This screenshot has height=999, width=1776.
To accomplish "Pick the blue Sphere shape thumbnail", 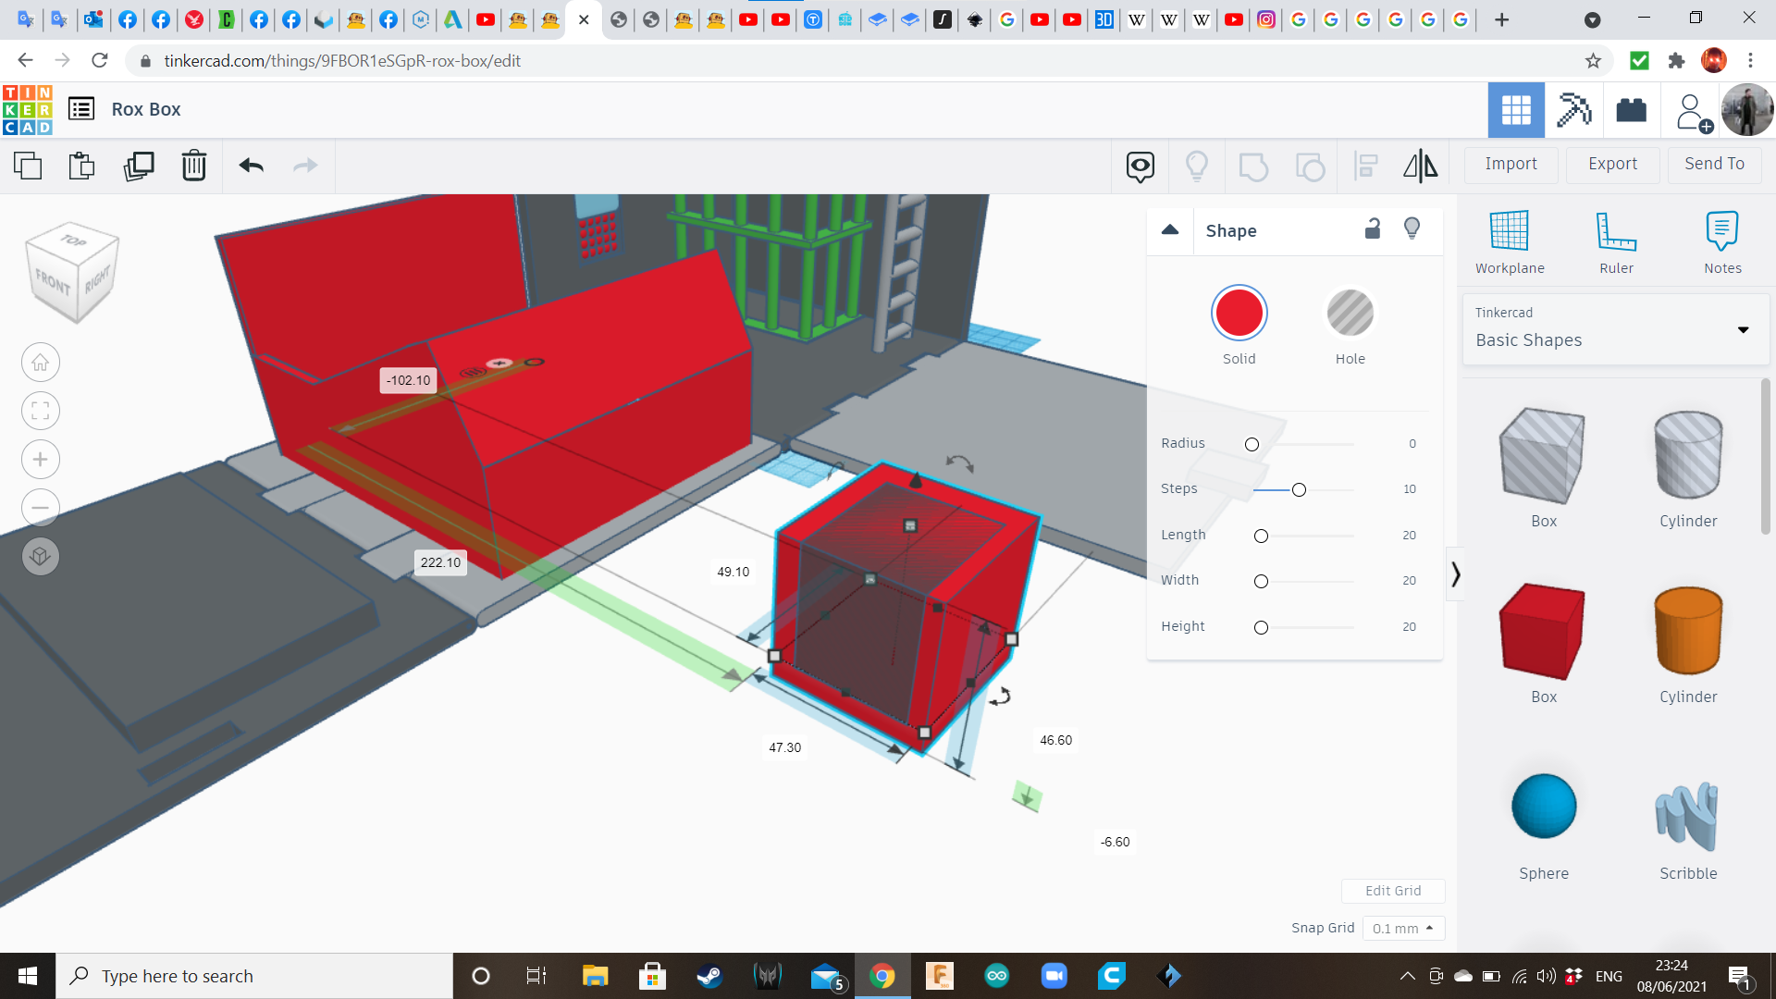I will pos(1543,807).
